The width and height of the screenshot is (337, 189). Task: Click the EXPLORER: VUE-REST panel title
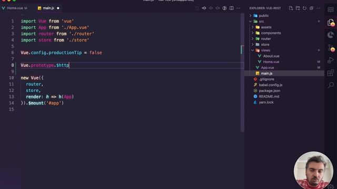click(x=265, y=8)
